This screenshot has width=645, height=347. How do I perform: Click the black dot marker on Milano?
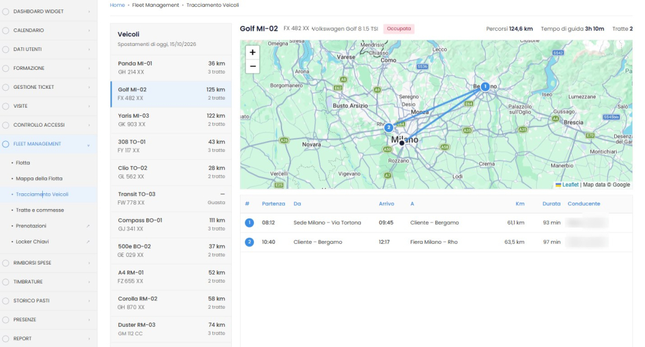[x=402, y=143]
